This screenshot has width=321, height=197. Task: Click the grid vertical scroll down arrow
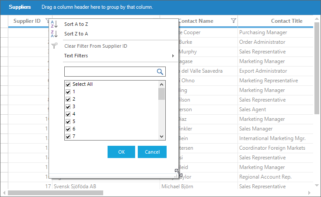point(317,185)
